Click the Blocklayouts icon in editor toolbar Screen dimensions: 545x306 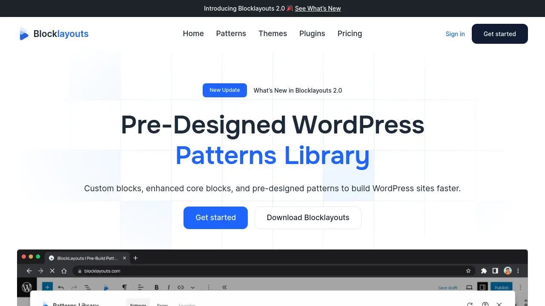pos(106,287)
